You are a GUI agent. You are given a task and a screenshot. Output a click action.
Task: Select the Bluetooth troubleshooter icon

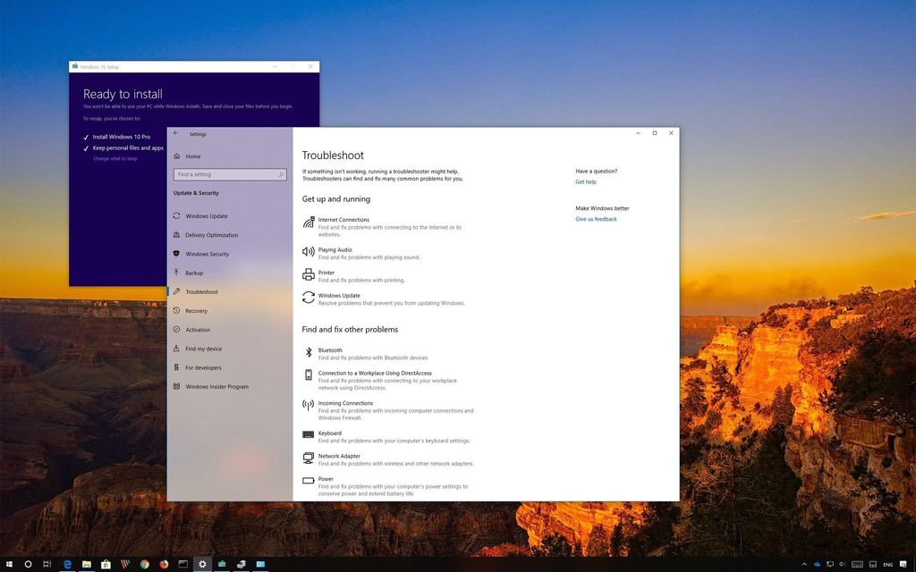tap(308, 351)
